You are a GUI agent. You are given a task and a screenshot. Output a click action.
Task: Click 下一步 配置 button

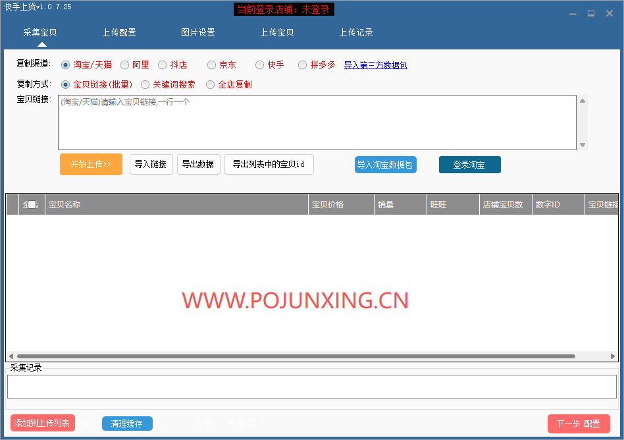coord(578,424)
